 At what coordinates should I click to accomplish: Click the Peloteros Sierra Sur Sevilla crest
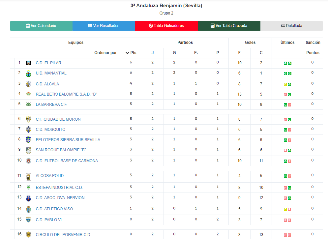[28, 140]
